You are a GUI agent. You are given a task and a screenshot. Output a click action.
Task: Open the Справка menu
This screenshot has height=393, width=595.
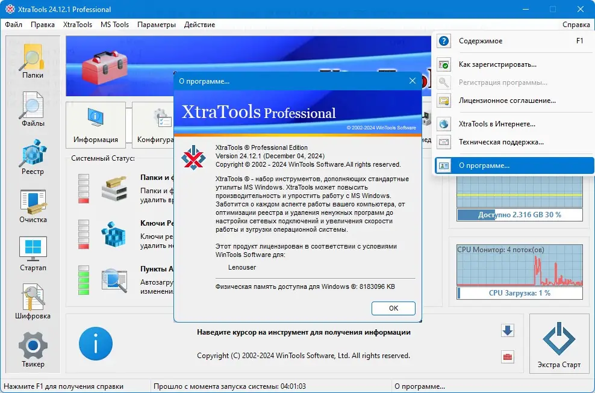pyautogui.click(x=576, y=25)
